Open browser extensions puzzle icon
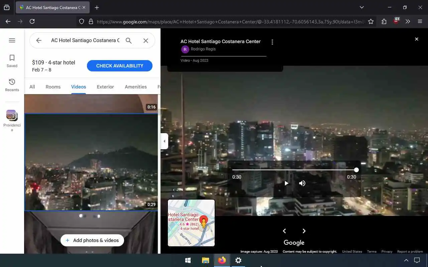 click(x=384, y=21)
